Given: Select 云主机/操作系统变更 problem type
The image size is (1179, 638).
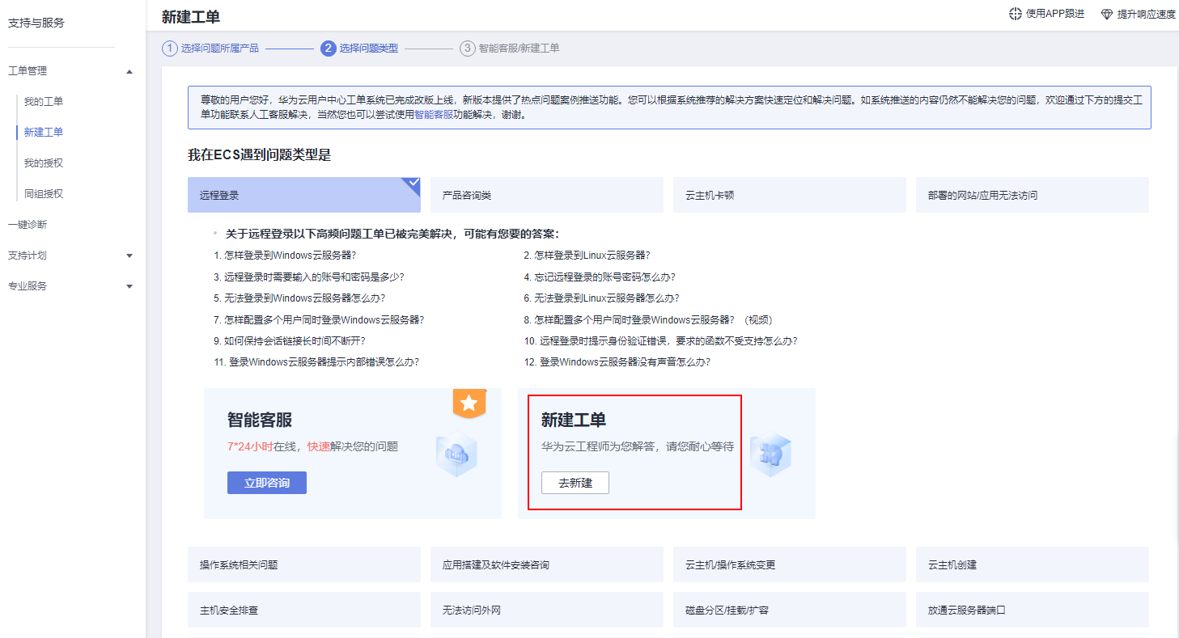Looking at the screenshot, I should 790,564.
